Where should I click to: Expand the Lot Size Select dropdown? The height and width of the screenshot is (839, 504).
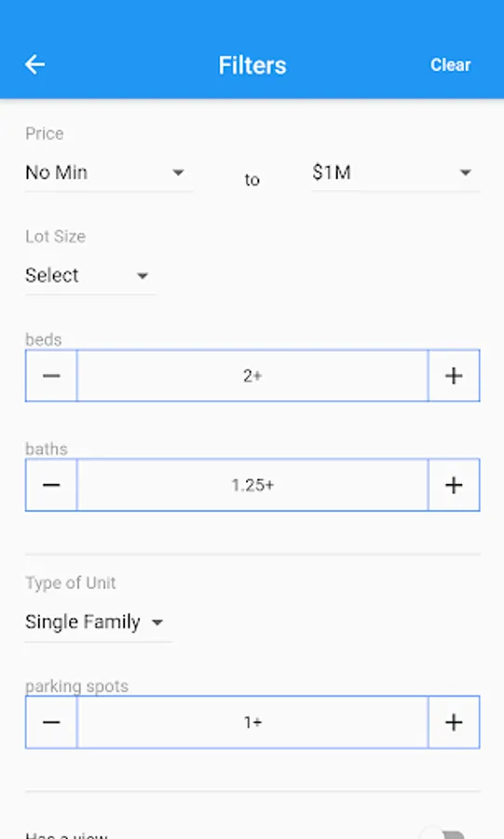coord(91,276)
